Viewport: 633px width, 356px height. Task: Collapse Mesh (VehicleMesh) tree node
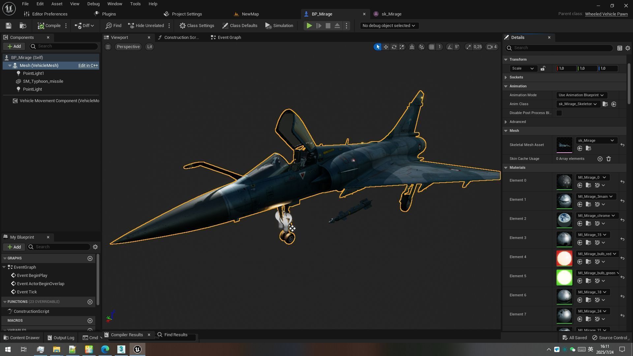[10, 66]
